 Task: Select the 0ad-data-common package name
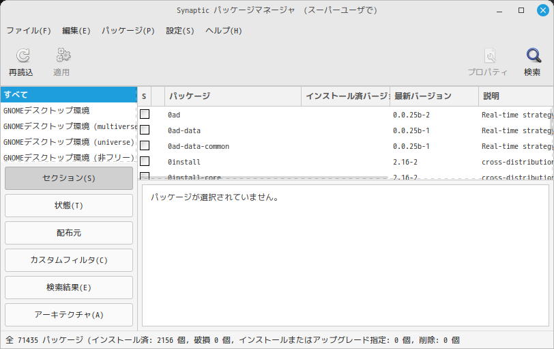pyautogui.click(x=199, y=146)
